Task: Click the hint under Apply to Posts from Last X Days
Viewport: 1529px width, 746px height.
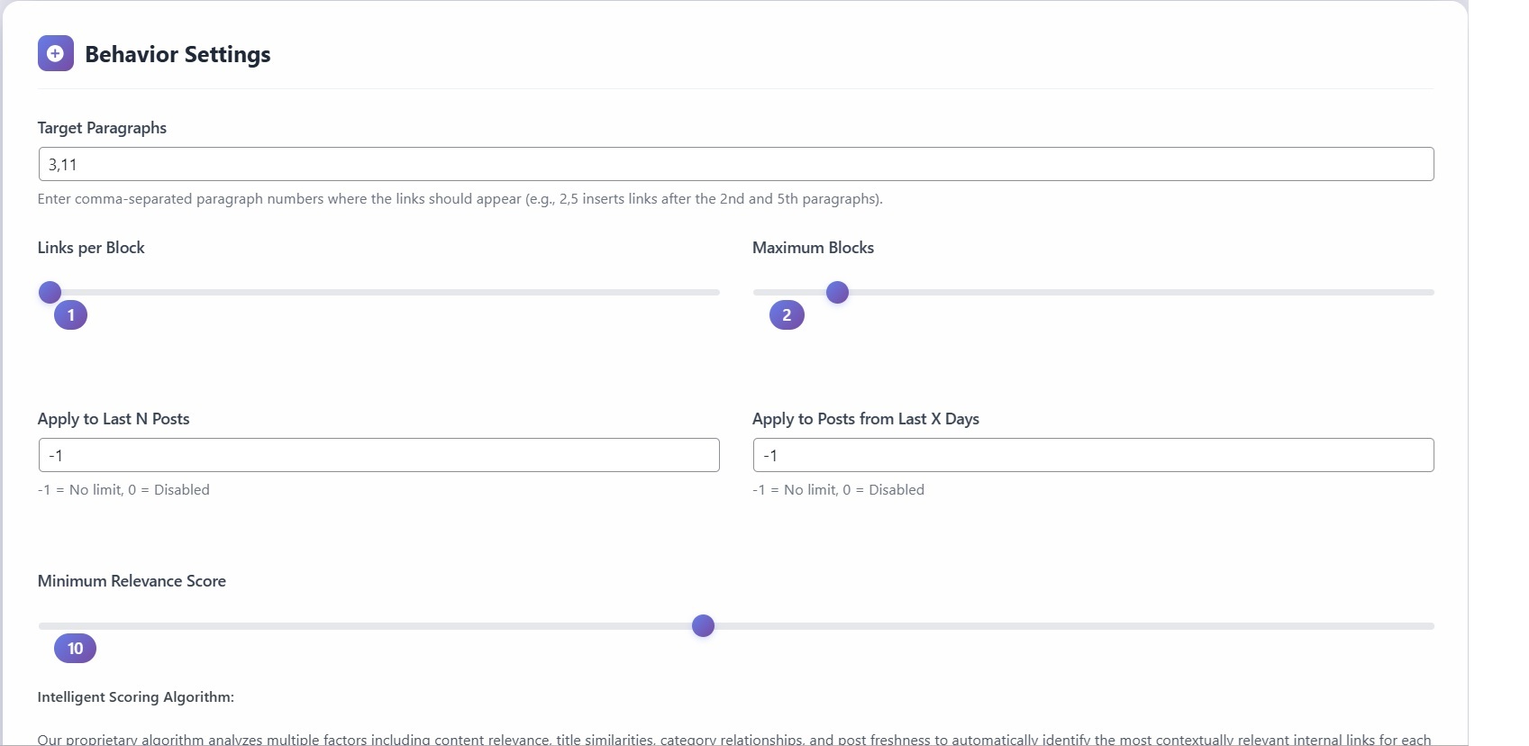Action: pos(838,490)
